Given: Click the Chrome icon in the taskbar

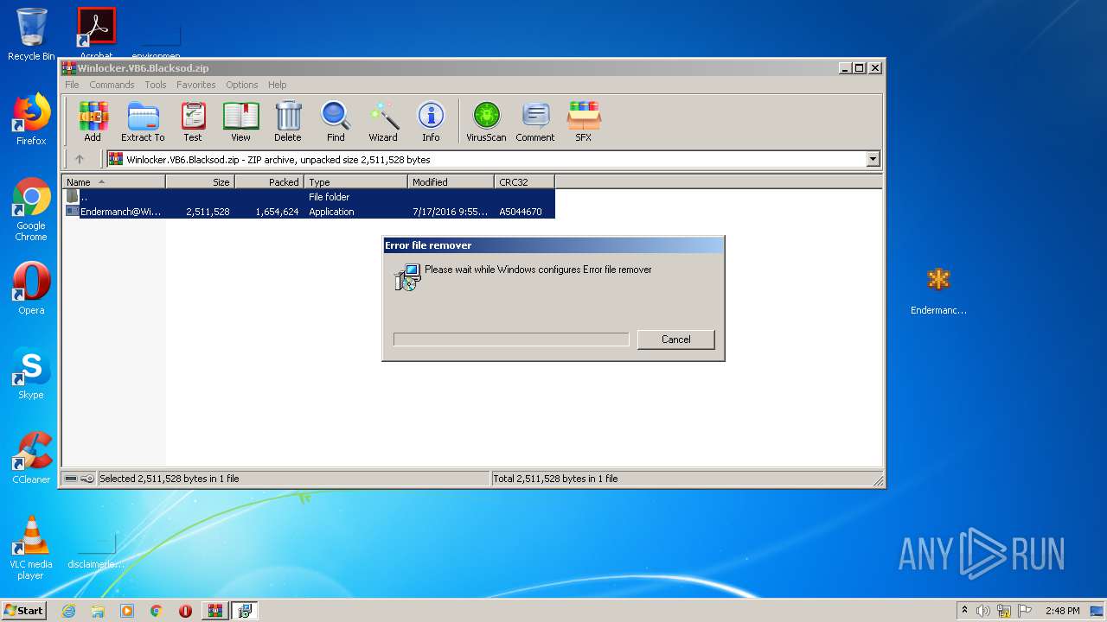Looking at the screenshot, I should [157, 611].
